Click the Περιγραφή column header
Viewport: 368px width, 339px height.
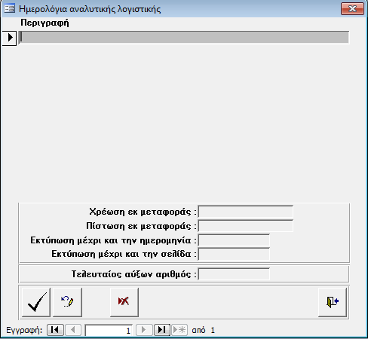click(44, 23)
